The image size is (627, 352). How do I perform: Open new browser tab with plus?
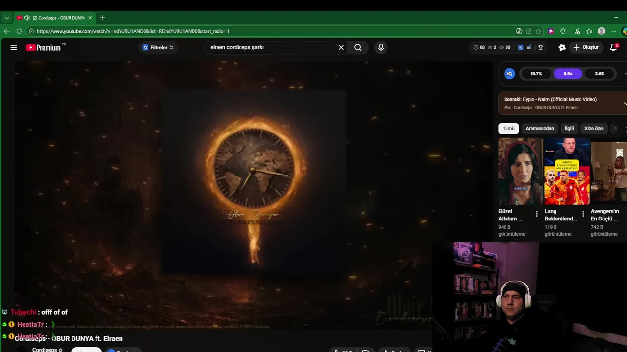(102, 18)
